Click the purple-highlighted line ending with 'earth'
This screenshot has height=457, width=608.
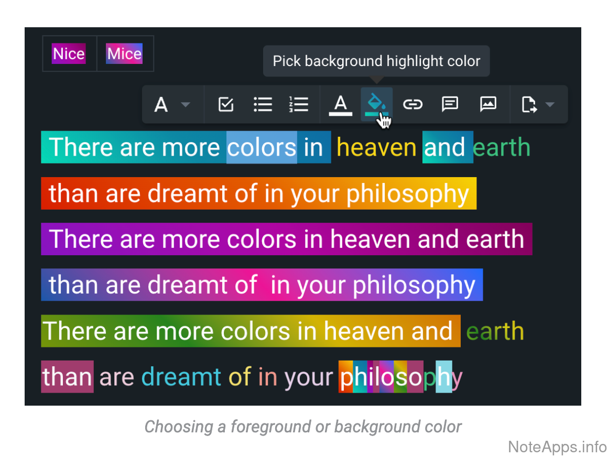coord(286,239)
